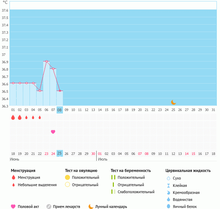Click the red calendar date 30 of June
This screenshot has height=209, width=220.
(93, 154)
